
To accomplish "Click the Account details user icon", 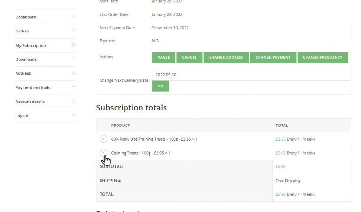I will point(74,102).
